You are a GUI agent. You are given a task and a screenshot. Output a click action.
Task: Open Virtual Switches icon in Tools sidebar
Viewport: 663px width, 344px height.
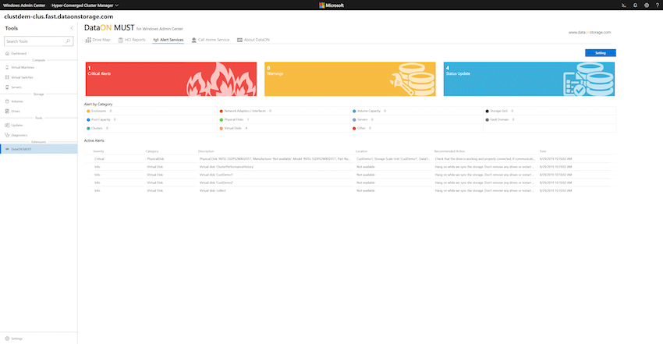tap(7, 77)
